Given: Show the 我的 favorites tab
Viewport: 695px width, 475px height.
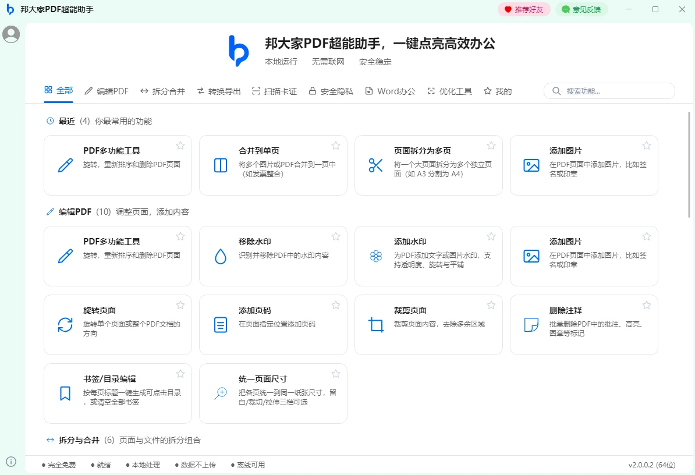Looking at the screenshot, I should coord(498,91).
